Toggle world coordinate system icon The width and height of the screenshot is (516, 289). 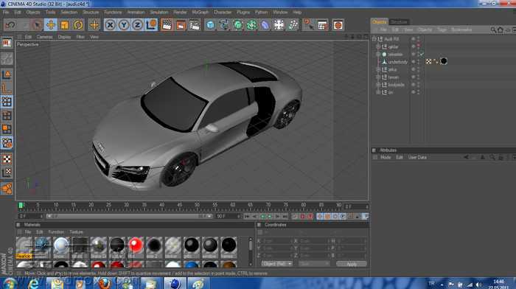(x=151, y=25)
